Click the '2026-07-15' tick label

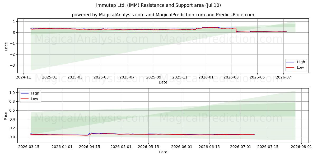pos(268,147)
